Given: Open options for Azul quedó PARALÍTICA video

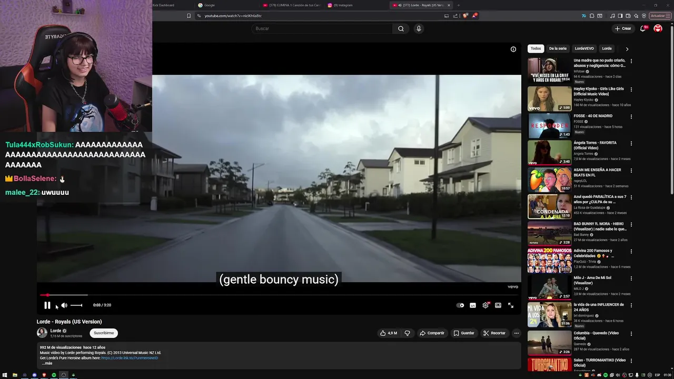Looking at the screenshot, I should pos(631,197).
